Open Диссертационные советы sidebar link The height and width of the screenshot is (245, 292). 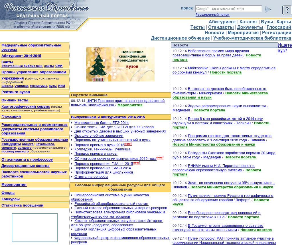(x=25, y=166)
